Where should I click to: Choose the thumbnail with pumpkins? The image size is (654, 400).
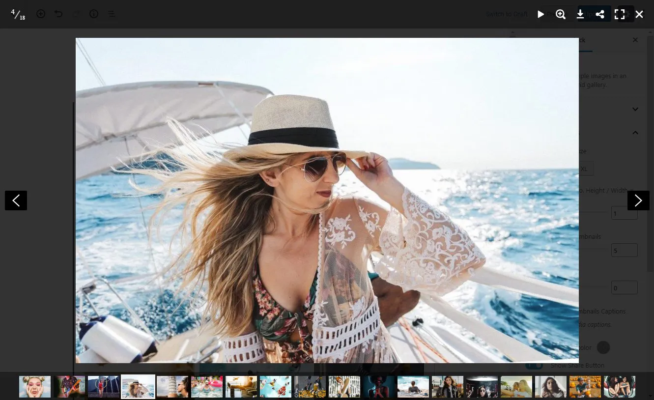pyautogui.click(x=585, y=387)
